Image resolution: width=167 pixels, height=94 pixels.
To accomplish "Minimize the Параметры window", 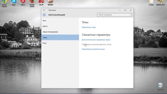I will point(120,10).
